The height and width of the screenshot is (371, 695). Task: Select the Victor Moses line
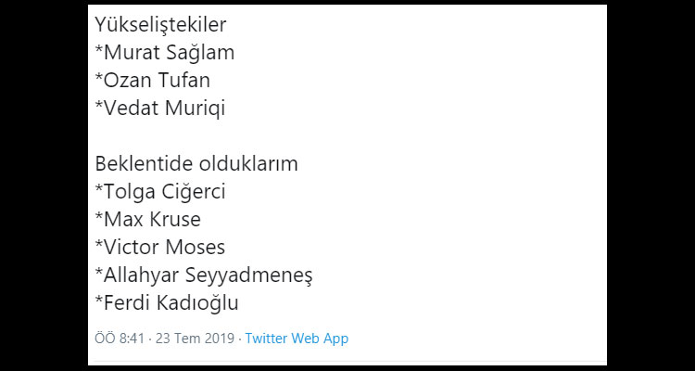(159, 248)
